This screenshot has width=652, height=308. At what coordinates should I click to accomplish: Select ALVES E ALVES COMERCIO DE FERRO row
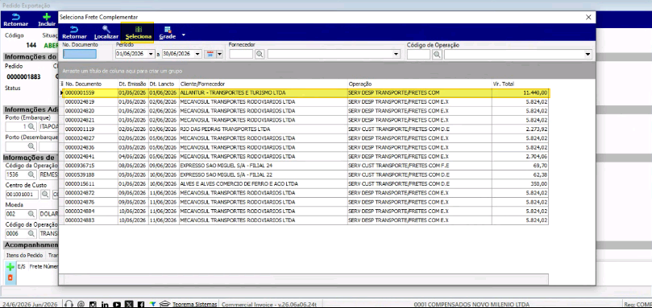pos(305,183)
